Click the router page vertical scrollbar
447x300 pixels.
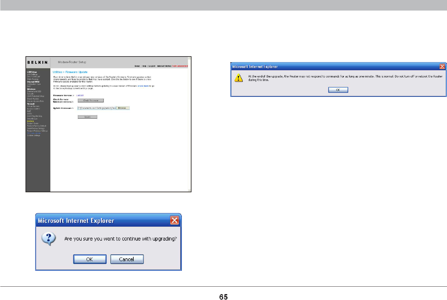(189, 124)
